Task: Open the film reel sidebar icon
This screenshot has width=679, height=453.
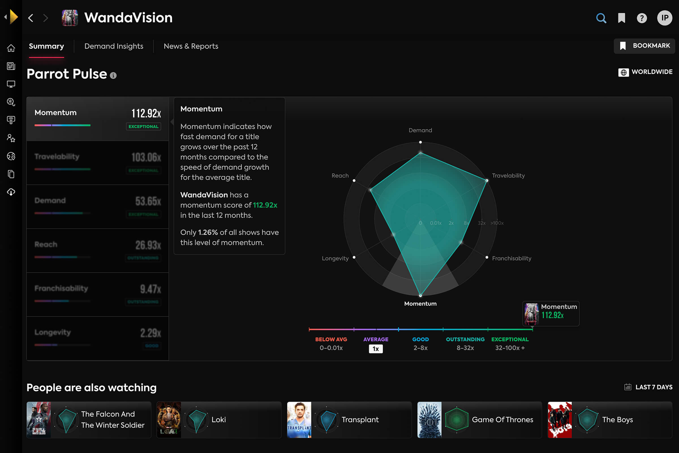Action: coord(11,102)
